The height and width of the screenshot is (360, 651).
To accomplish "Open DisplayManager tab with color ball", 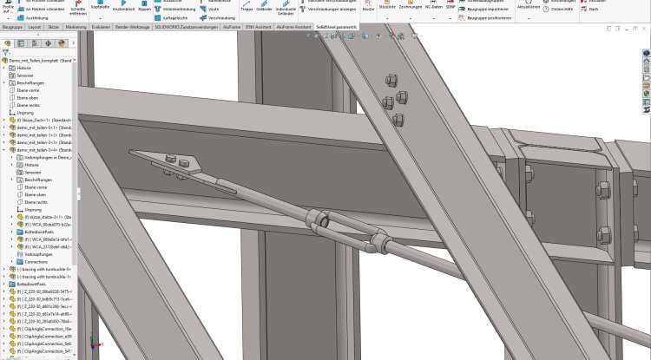I will 62,43.
